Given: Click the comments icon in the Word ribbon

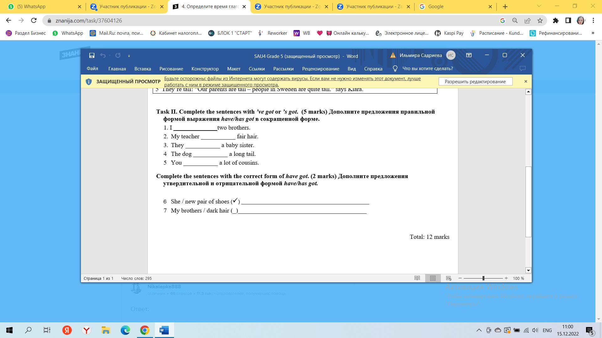Looking at the screenshot, I should click(522, 69).
